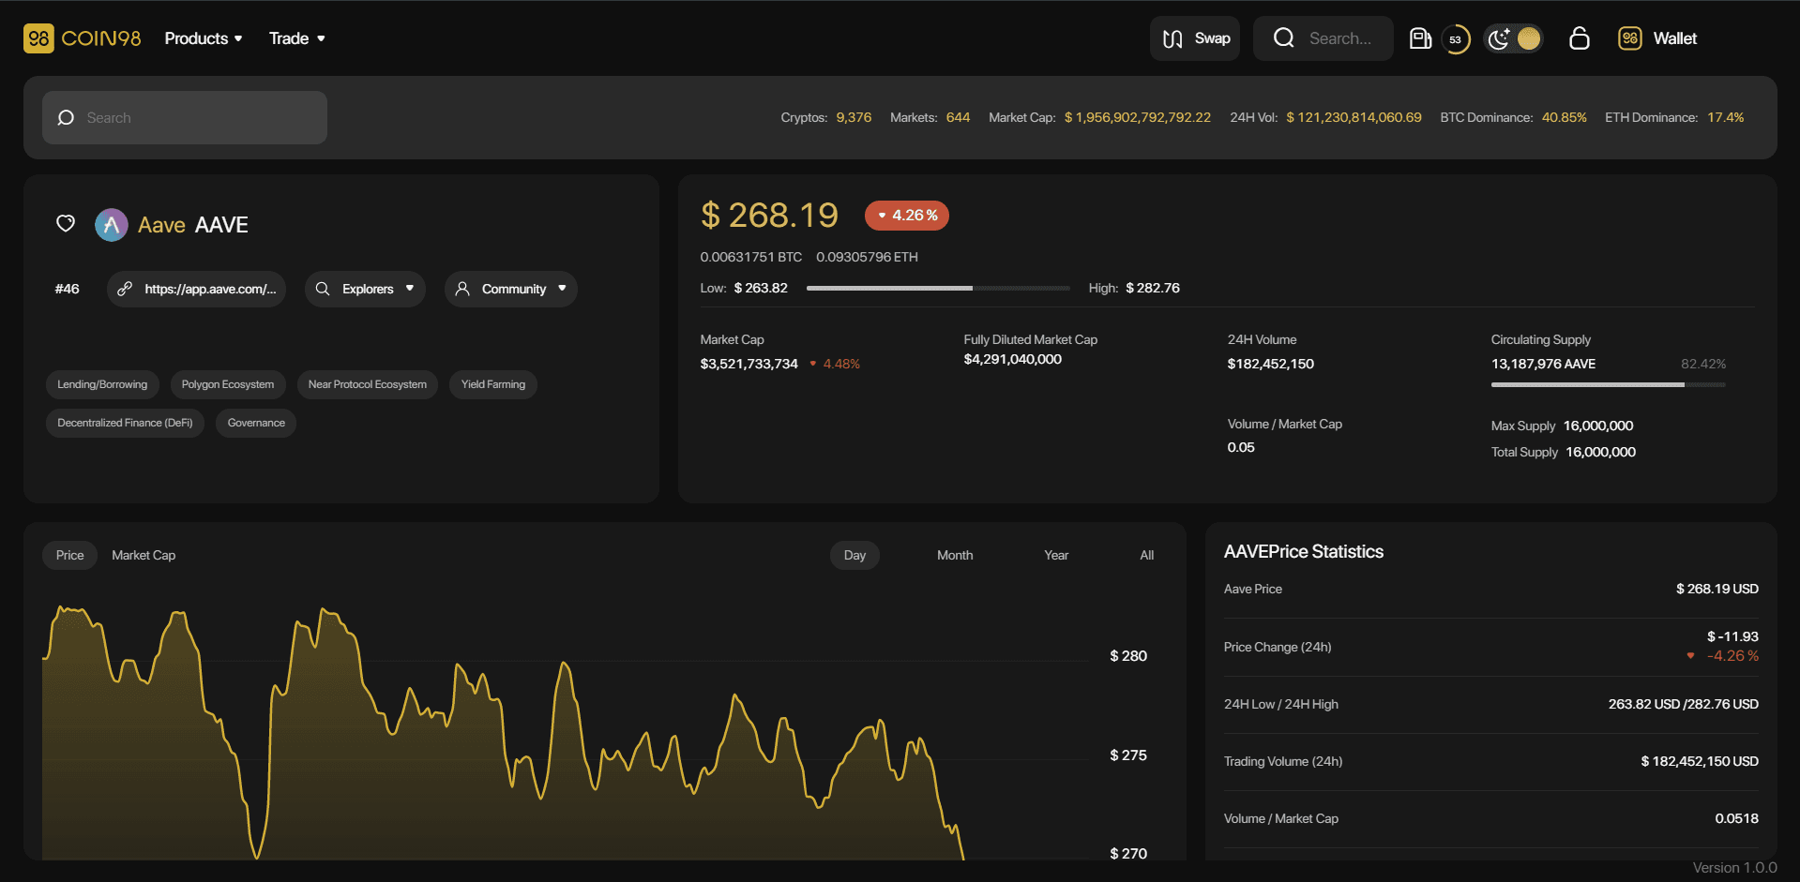This screenshot has width=1800, height=882.
Task: Open the Explorers dropdown
Action: point(365,289)
